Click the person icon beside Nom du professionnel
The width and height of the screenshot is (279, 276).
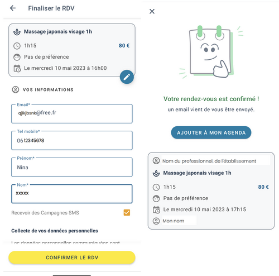(x=156, y=160)
